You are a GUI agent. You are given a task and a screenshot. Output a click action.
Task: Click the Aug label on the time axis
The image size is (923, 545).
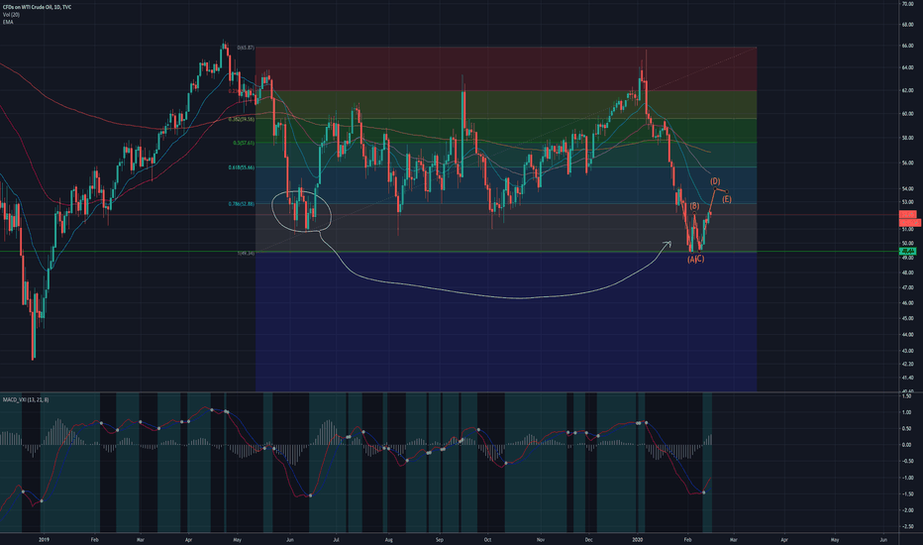pyautogui.click(x=388, y=539)
